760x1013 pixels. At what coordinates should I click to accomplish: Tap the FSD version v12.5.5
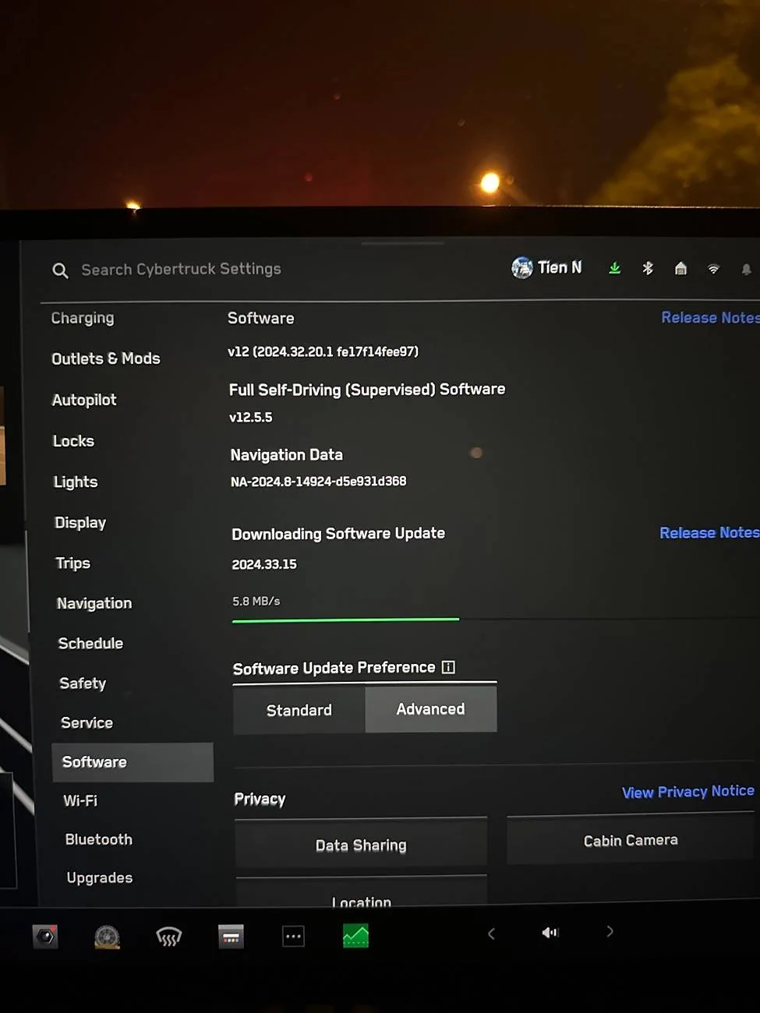(x=250, y=418)
